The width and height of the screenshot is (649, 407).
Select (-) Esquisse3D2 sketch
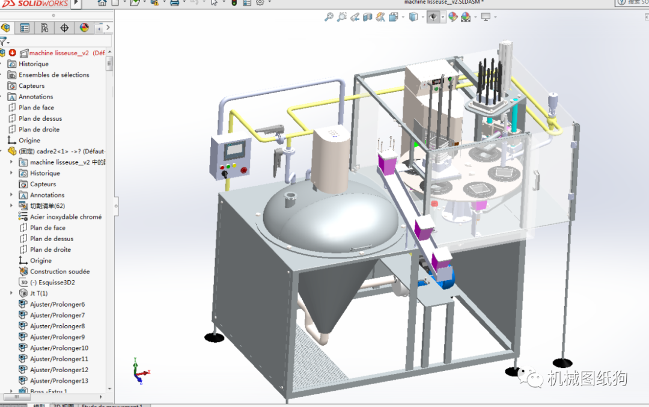[x=52, y=283]
